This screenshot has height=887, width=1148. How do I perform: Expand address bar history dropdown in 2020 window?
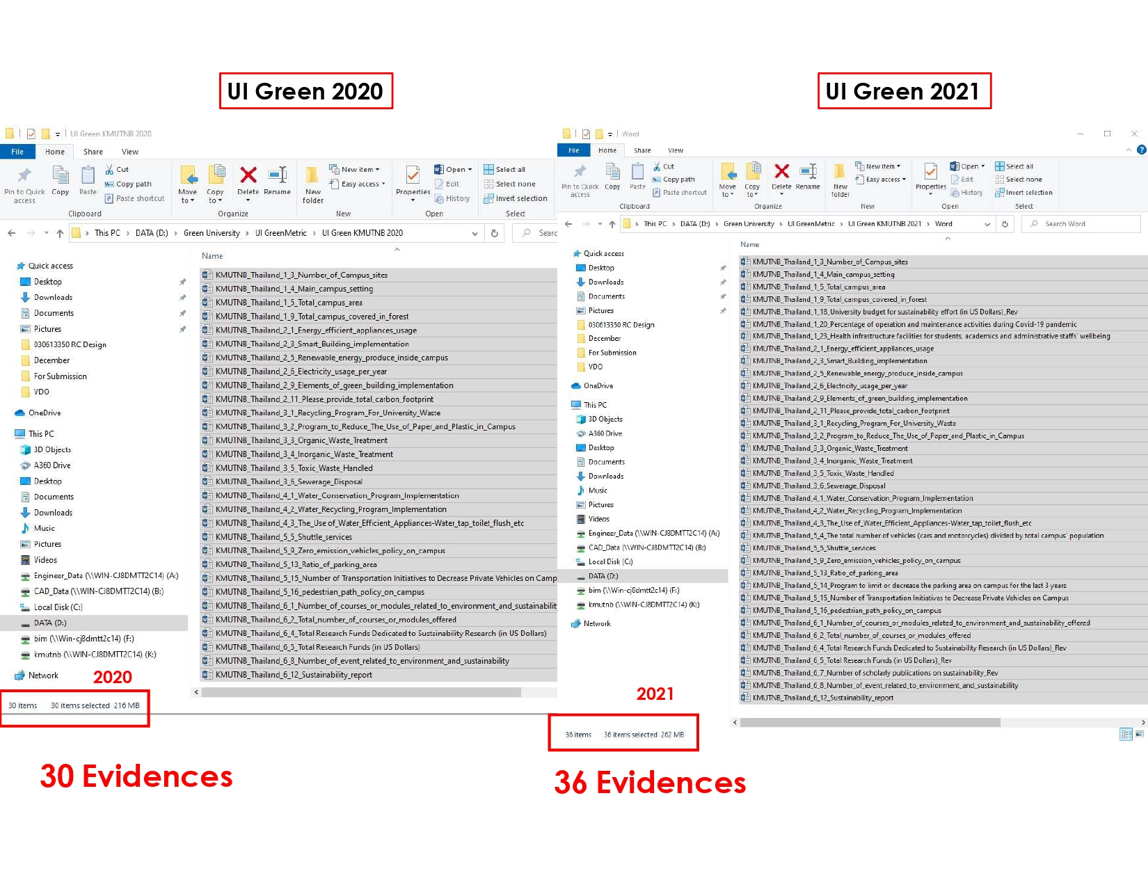[x=475, y=233]
